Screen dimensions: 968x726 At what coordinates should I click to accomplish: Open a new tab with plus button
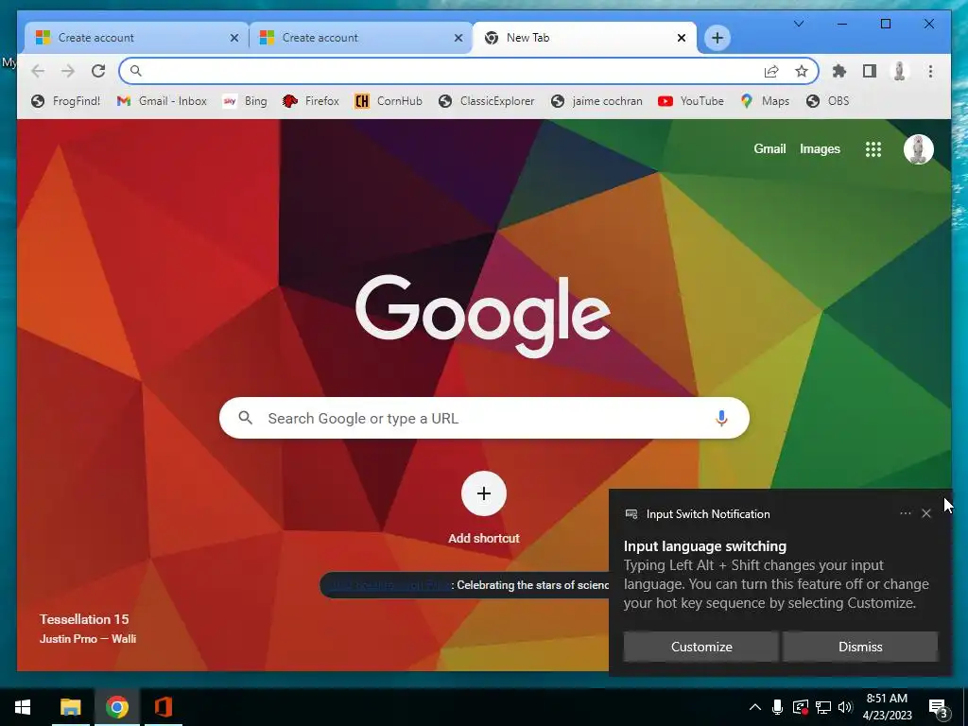point(717,38)
